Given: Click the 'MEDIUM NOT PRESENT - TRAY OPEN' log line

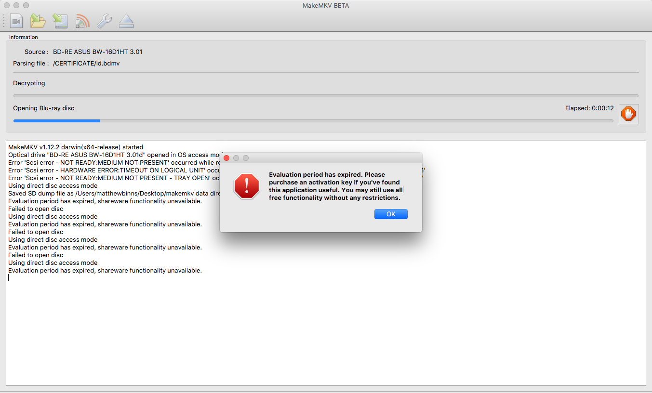Looking at the screenshot, I should pyautogui.click(x=114, y=178).
